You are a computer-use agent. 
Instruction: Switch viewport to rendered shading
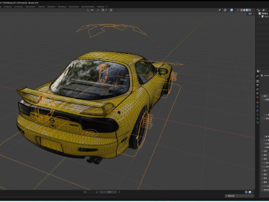point(250,10)
